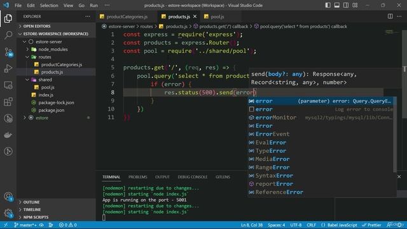407x229 pixels.
Task: Switch to the GitLens panel tab
Action: click(x=223, y=177)
